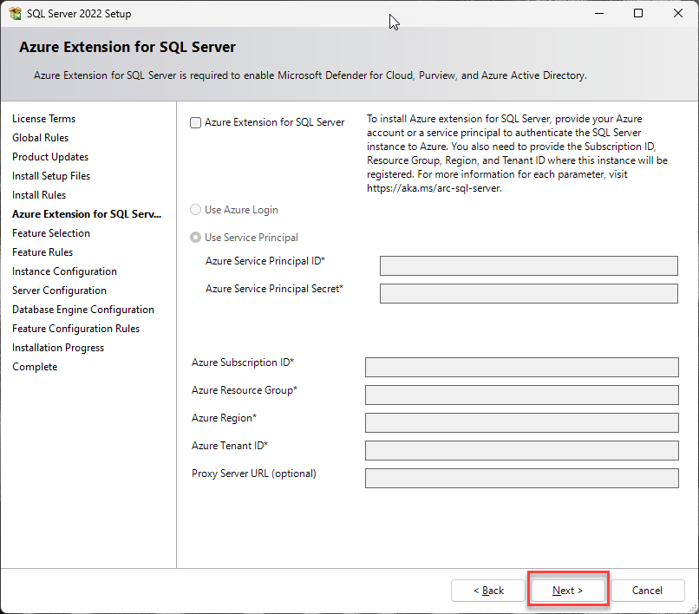
Task: Maximize the setup window
Action: click(638, 14)
